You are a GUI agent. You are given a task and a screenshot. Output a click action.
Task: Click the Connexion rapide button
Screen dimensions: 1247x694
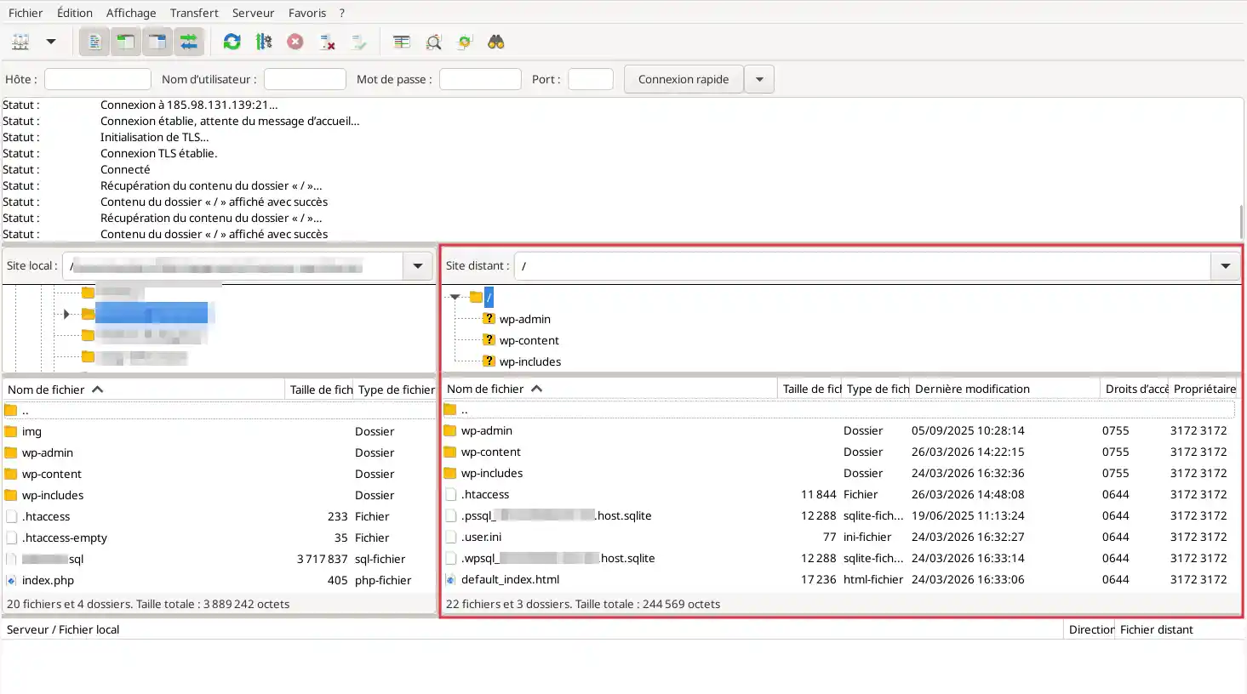click(683, 78)
